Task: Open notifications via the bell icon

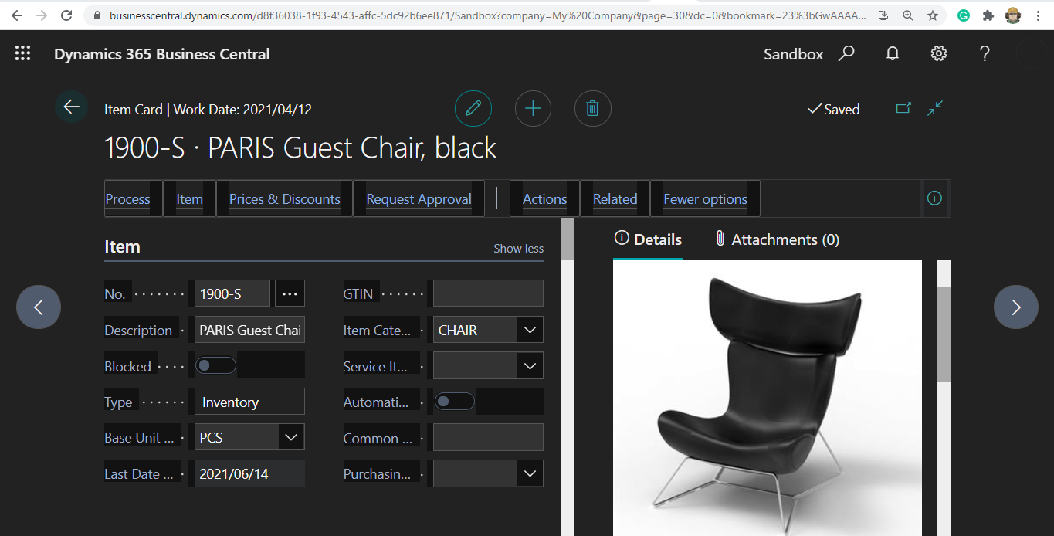Action: tap(892, 53)
